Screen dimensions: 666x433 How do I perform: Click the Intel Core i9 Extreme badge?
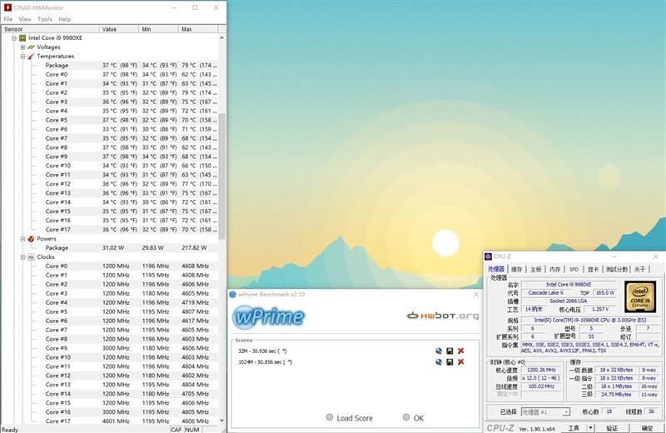(x=640, y=296)
